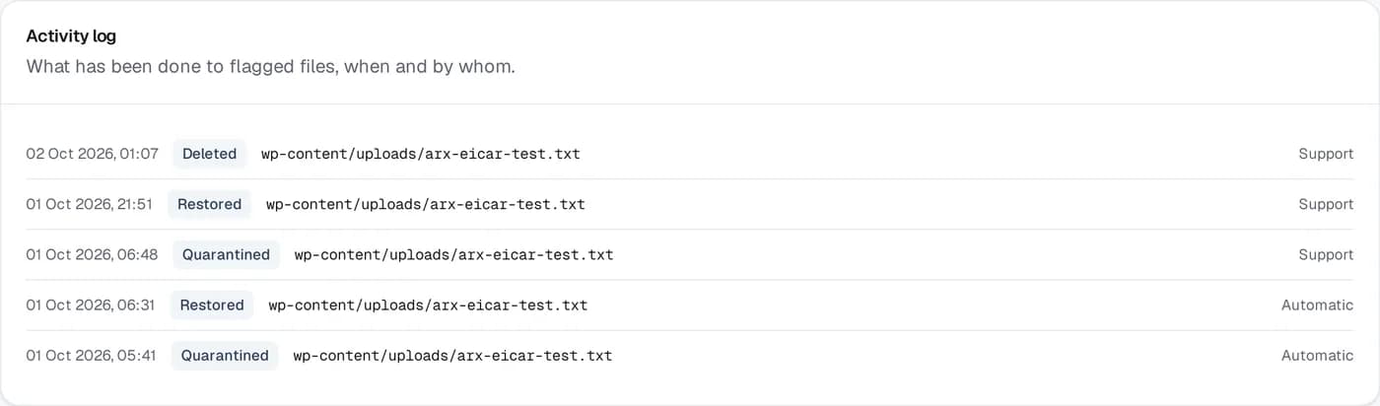Click Automatic actor in the 06:31 row

[1318, 304]
